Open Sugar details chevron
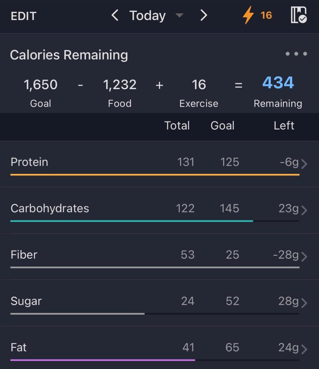The width and height of the screenshot is (319, 369). click(x=304, y=303)
